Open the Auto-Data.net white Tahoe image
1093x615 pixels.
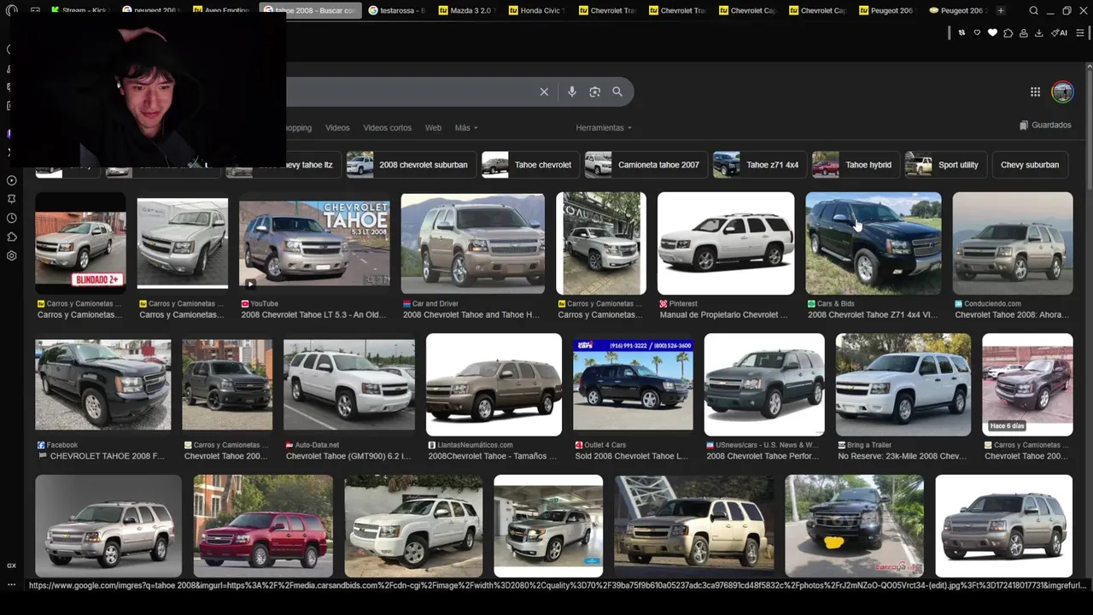pos(349,385)
